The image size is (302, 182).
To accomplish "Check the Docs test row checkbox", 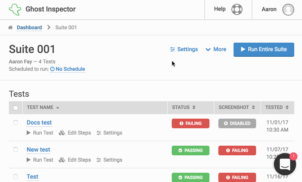I will [x=16, y=123].
